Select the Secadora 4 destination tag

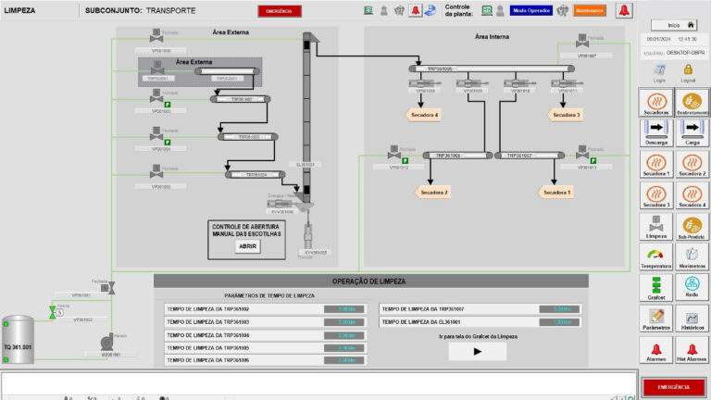coord(423,115)
